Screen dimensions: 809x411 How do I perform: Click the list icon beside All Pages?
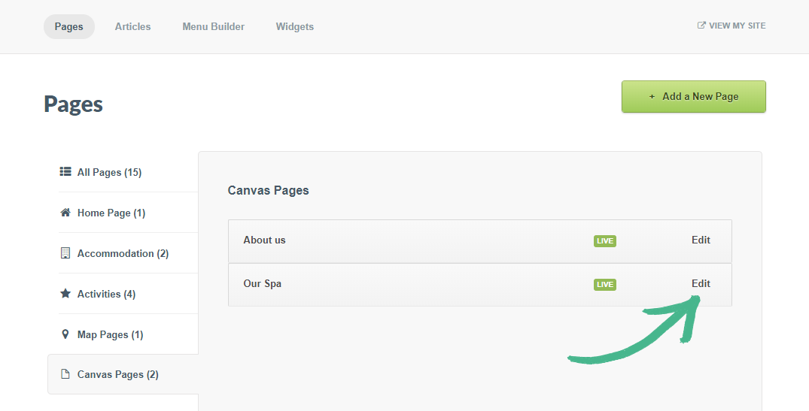tap(65, 172)
